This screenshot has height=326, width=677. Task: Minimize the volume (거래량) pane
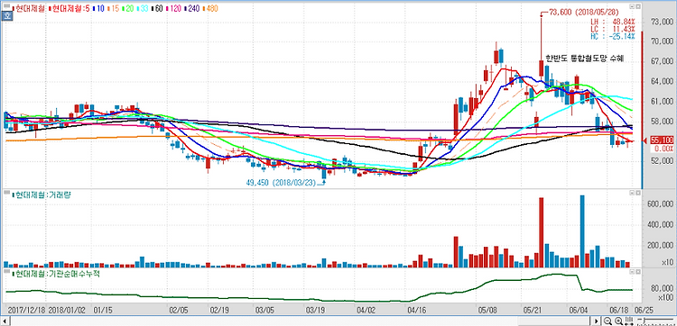tap(632, 193)
